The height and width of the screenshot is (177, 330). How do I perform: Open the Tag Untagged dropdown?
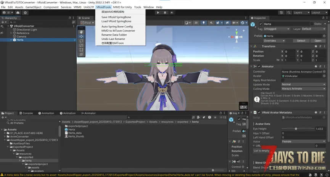point(277,29)
